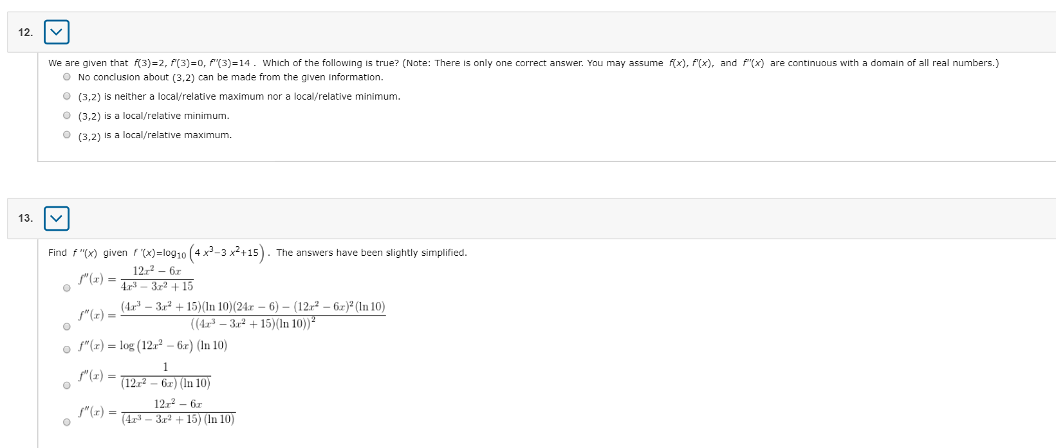Select the long quotient-rule answer with squared denominator
The height and width of the screenshot is (448, 1056).
[67, 327]
